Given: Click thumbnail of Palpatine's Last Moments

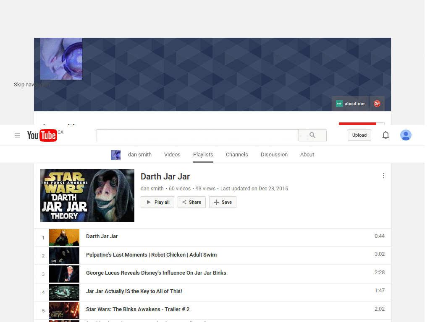Looking at the screenshot, I should pyautogui.click(x=64, y=255).
